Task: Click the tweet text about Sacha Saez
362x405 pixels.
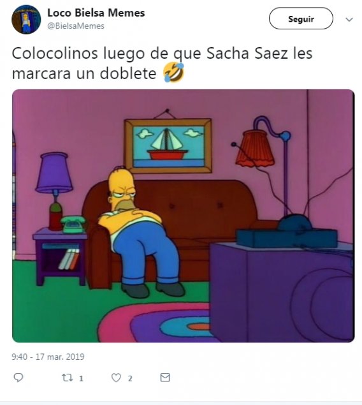Action: [162, 63]
